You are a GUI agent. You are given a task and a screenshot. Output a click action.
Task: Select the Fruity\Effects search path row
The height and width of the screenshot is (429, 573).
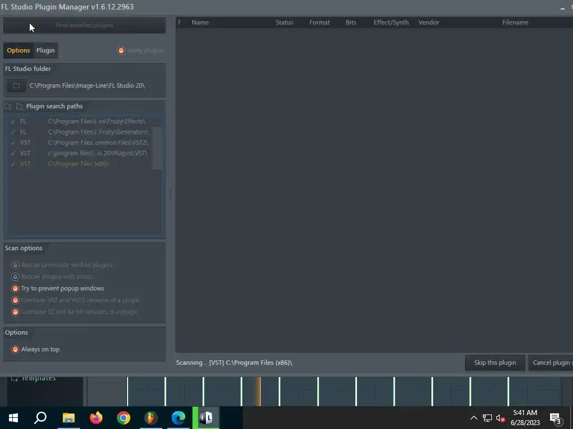coord(79,121)
